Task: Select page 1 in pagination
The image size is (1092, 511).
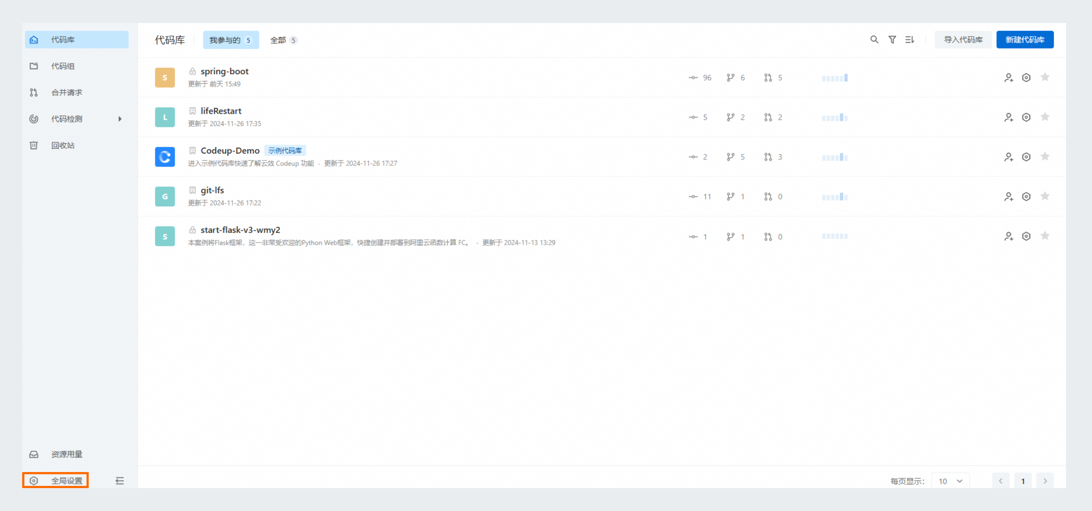Action: click(x=1023, y=481)
